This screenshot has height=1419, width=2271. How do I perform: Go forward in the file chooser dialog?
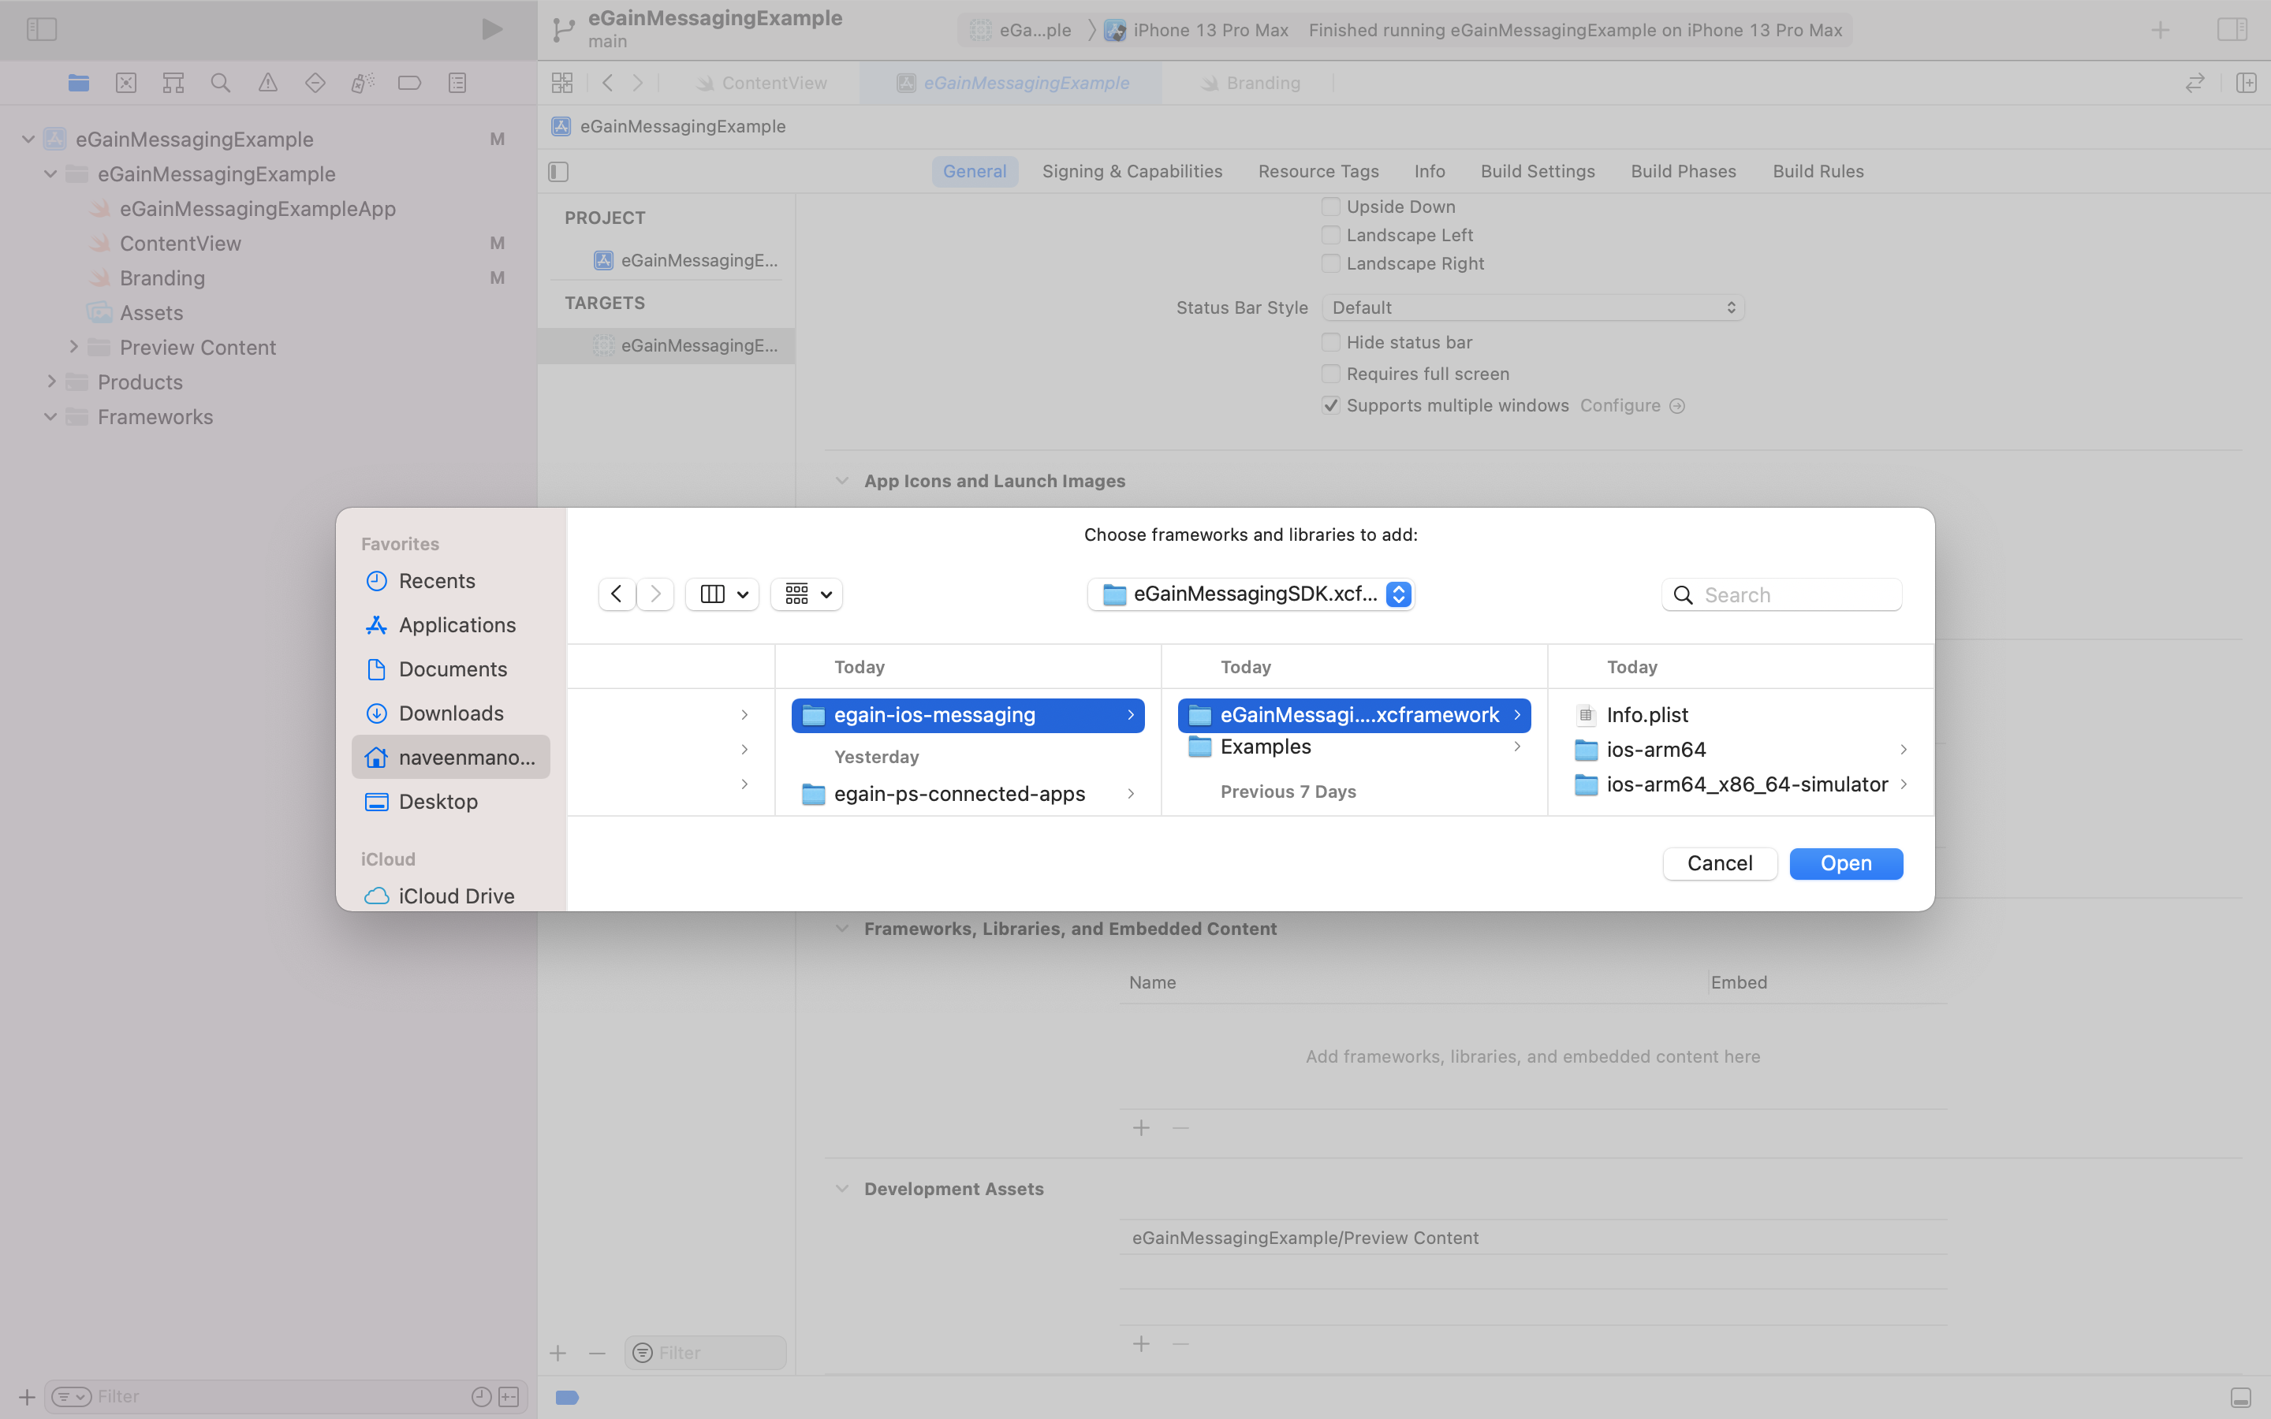pyautogui.click(x=655, y=594)
